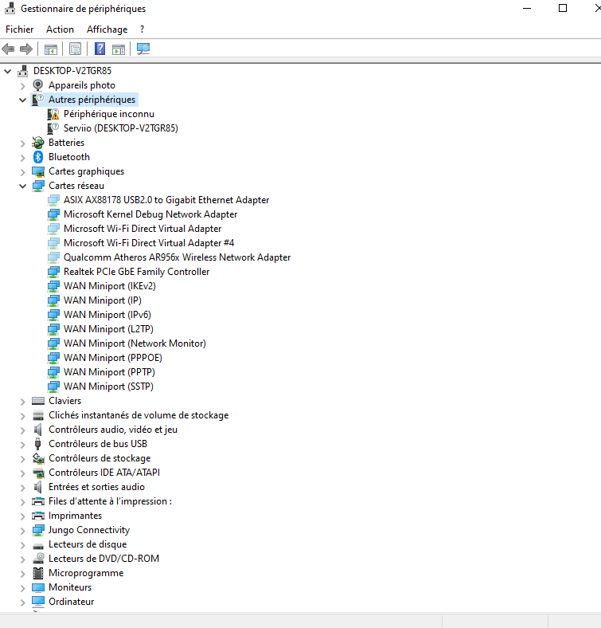The height and width of the screenshot is (628, 601).
Task: Open the Affichage menu
Action: point(107,29)
